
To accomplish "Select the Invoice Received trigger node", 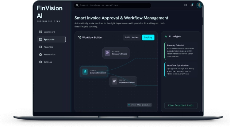I will point(94,72).
